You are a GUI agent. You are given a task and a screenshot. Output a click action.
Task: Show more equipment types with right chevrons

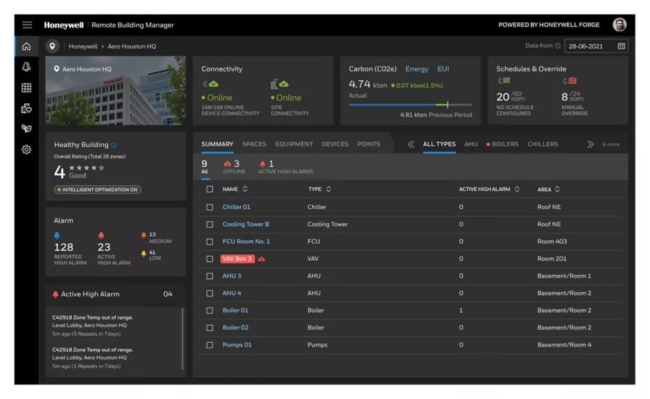tap(590, 145)
